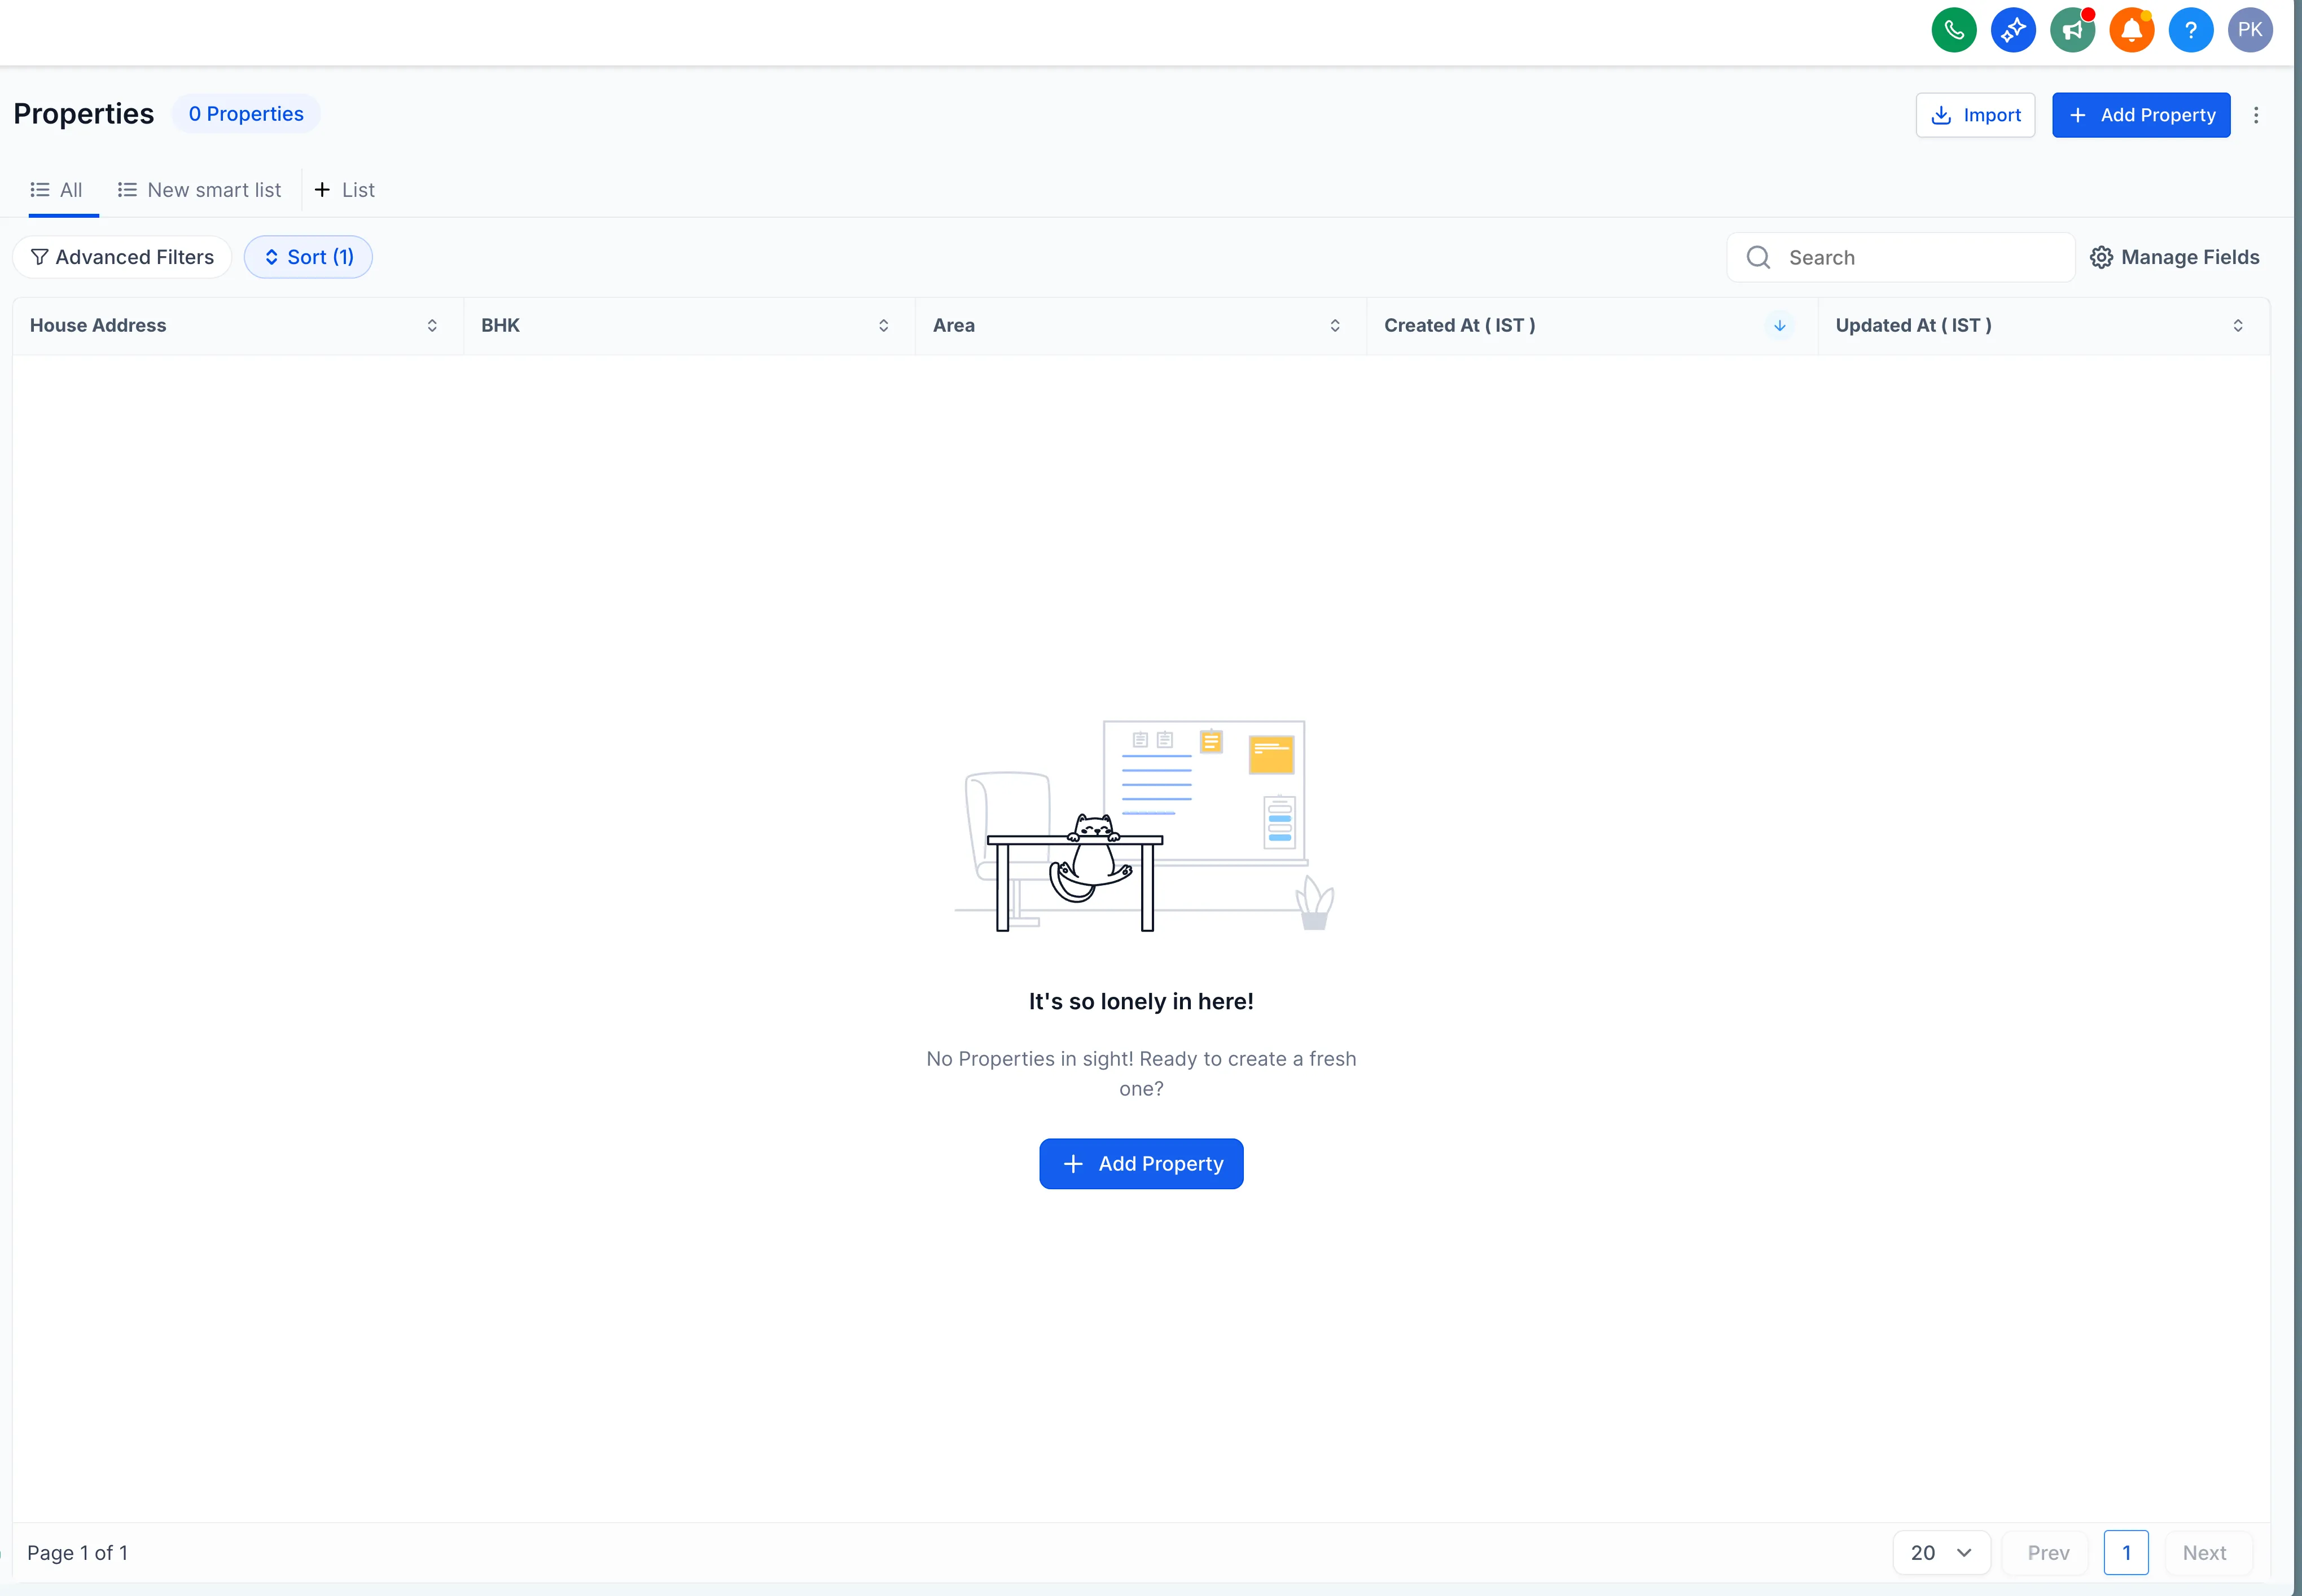The image size is (2302, 1596).
Task: Open the megaphone announcements icon
Action: point(2072,30)
